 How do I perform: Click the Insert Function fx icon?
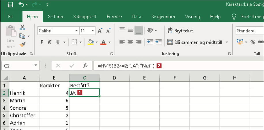coord(85,66)
